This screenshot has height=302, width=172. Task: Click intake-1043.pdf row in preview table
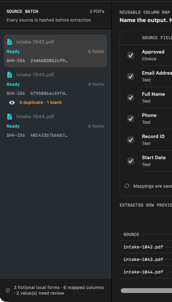pyautogui.click(x=146, y=259)
